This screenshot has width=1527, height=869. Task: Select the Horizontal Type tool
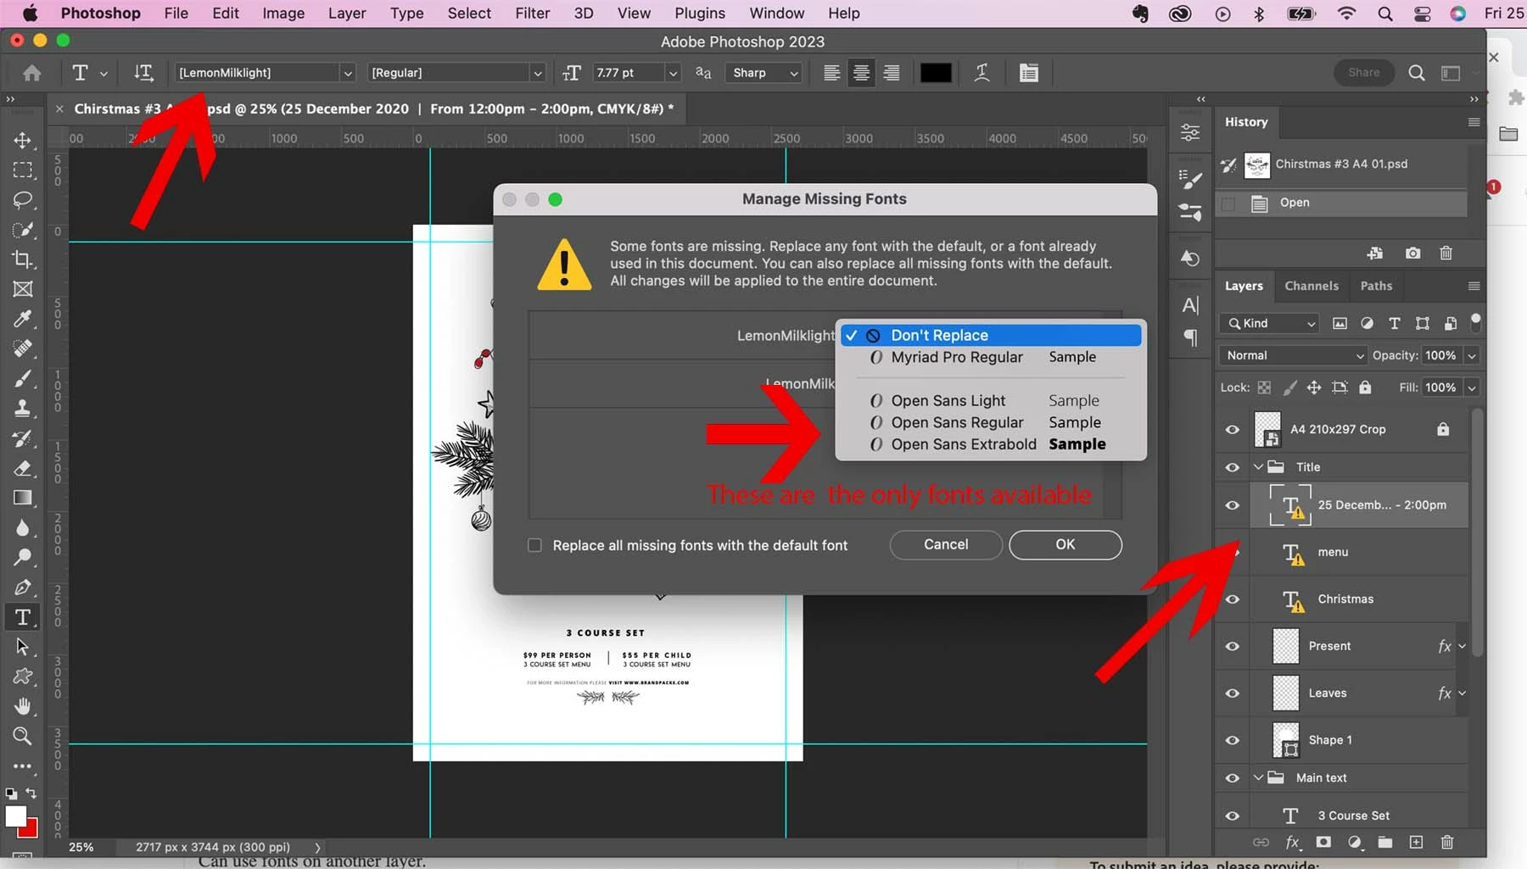pos(23,617)
